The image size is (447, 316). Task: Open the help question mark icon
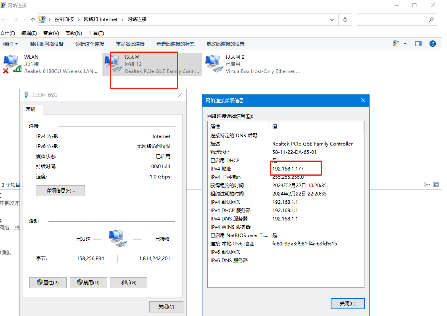tap(433, 44)
